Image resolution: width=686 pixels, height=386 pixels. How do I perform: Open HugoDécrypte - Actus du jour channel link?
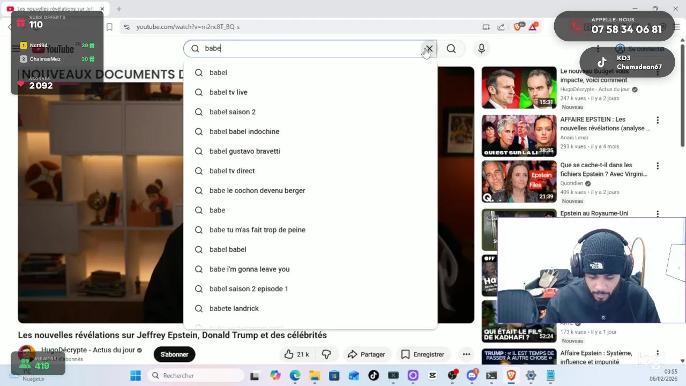pos(88,350)
